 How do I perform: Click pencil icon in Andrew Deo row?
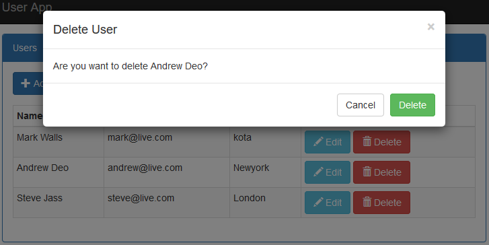318,172
